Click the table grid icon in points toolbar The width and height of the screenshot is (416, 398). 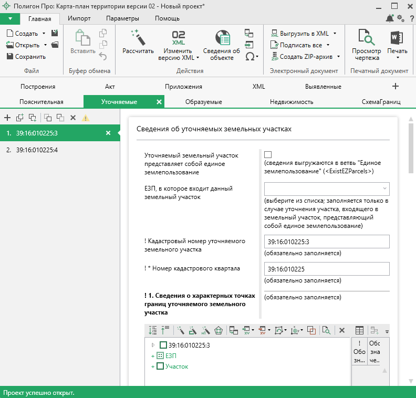tap(360, 330)
